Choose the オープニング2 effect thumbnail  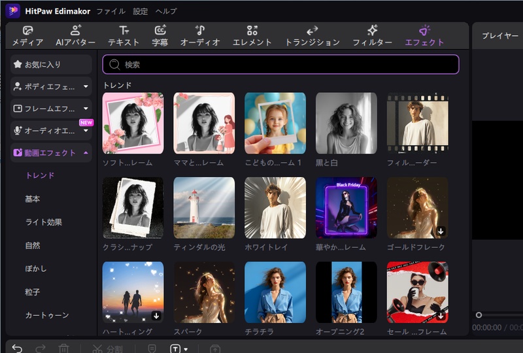pyautogui.click(x=346, y=292)
